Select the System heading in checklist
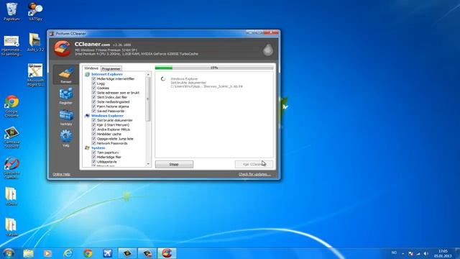460x259 pixels. click(98, 148)
